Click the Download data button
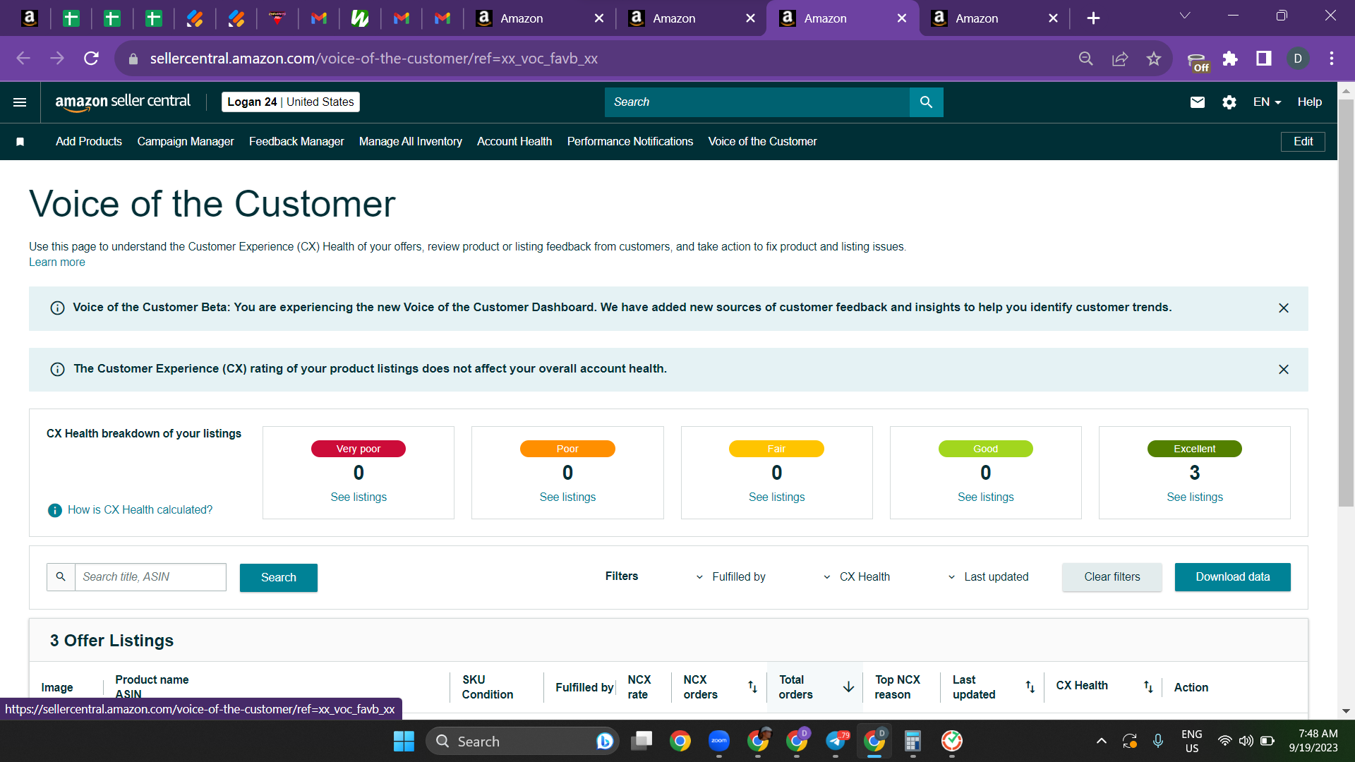Viewport: 1355px width, 762px height. tap(1233, 577)
